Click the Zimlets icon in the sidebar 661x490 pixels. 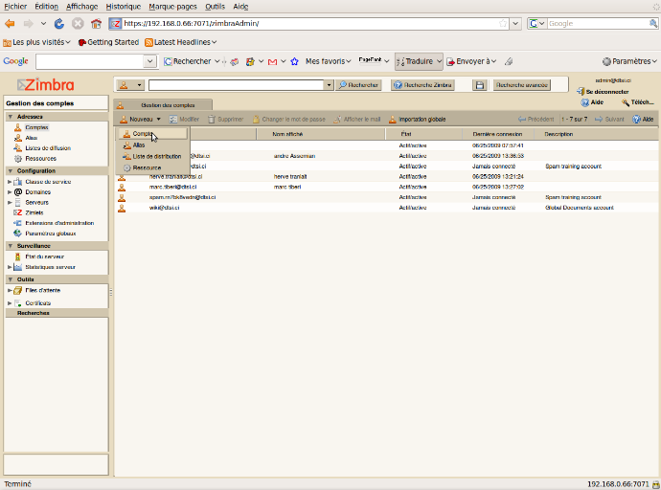click(17, 212)
